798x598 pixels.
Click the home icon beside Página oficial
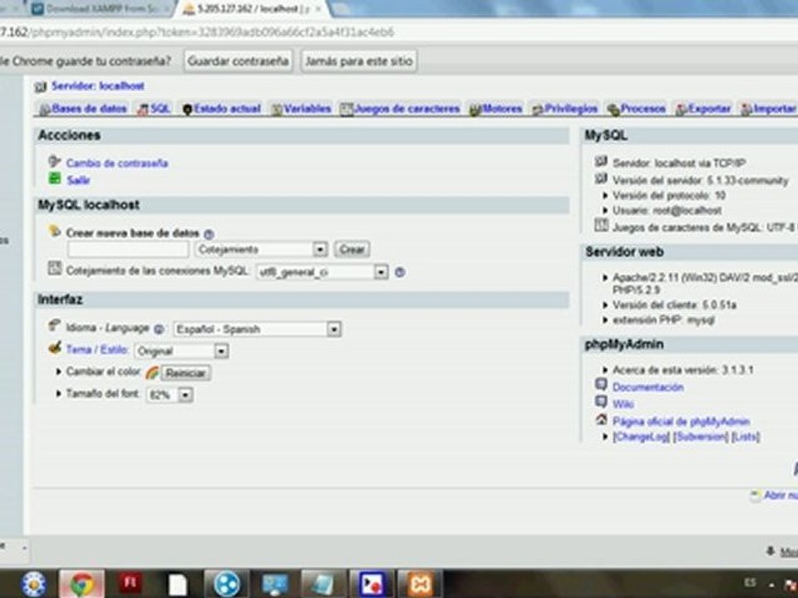[x=602, y=419]
